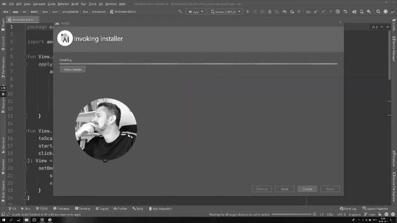Click the Run app play icon
The height and width of the screenshot is (223, 397).
pyautogui.click(x=248, y=12)
